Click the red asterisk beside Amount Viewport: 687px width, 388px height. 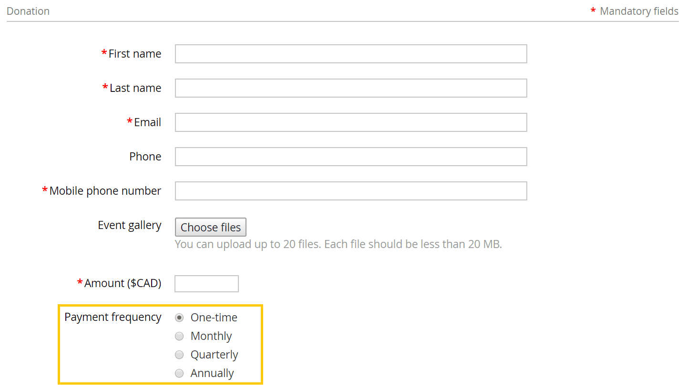[79, 282]
